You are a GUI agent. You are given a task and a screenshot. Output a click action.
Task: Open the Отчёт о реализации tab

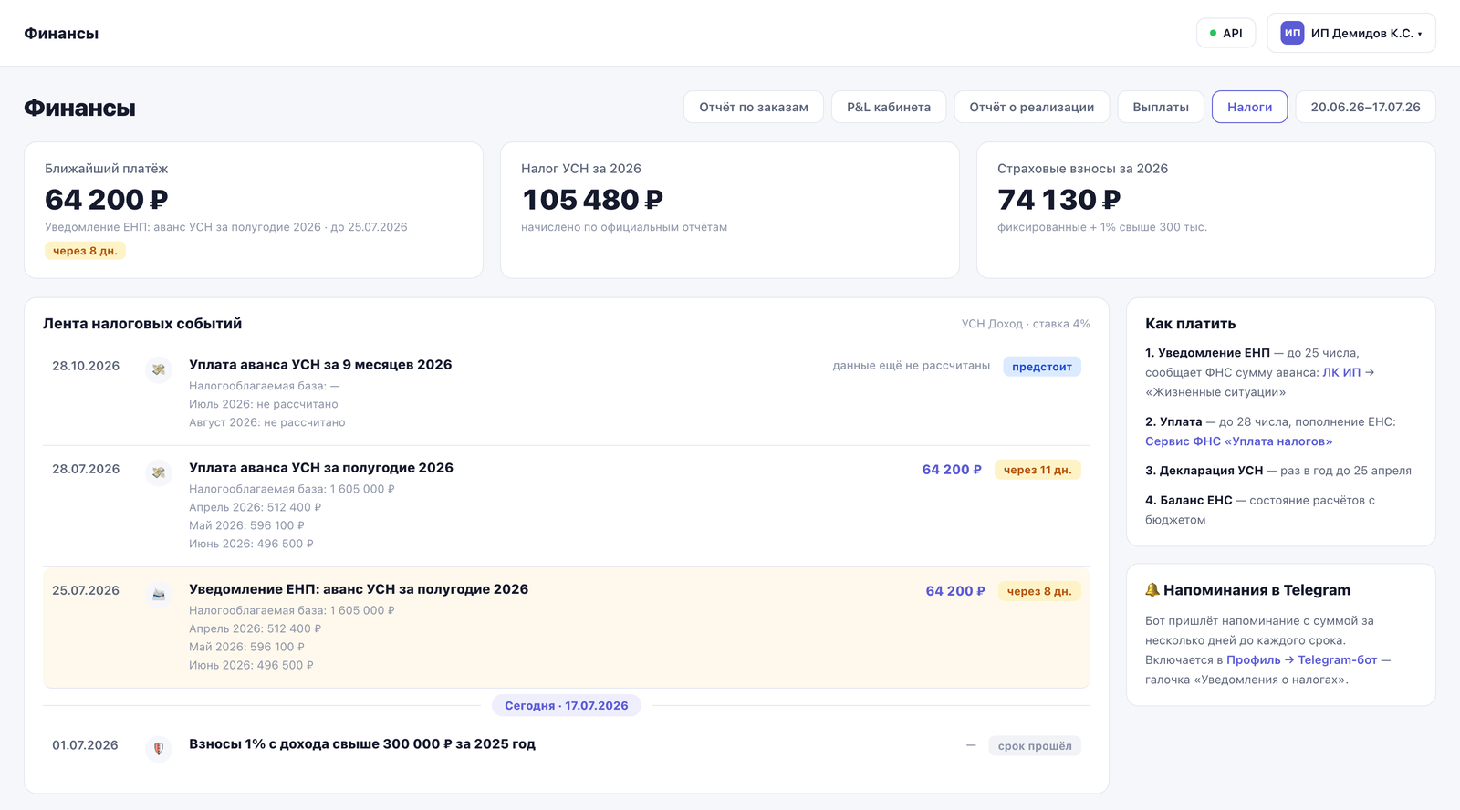point(1031,107)
